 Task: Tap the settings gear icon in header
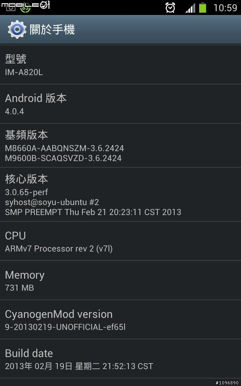point(17,29)
